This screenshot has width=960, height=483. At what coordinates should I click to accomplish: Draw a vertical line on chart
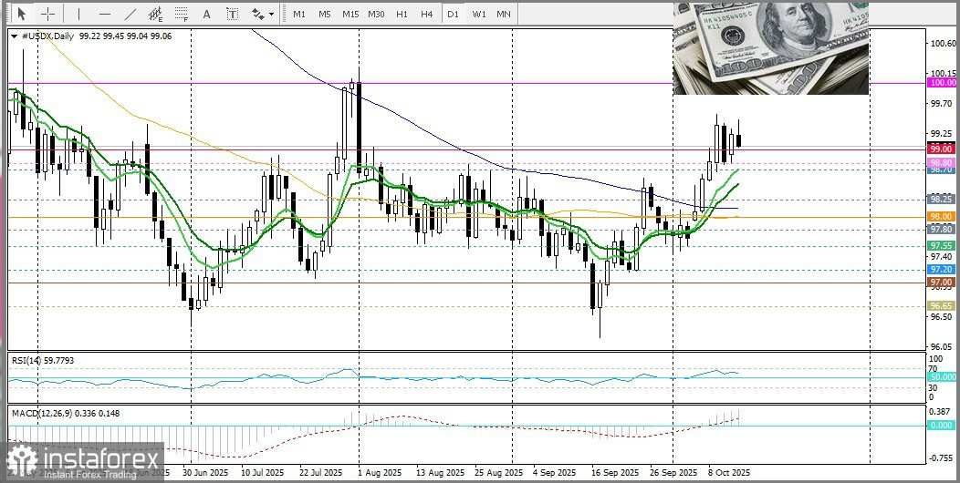click(x=78, y=14)
